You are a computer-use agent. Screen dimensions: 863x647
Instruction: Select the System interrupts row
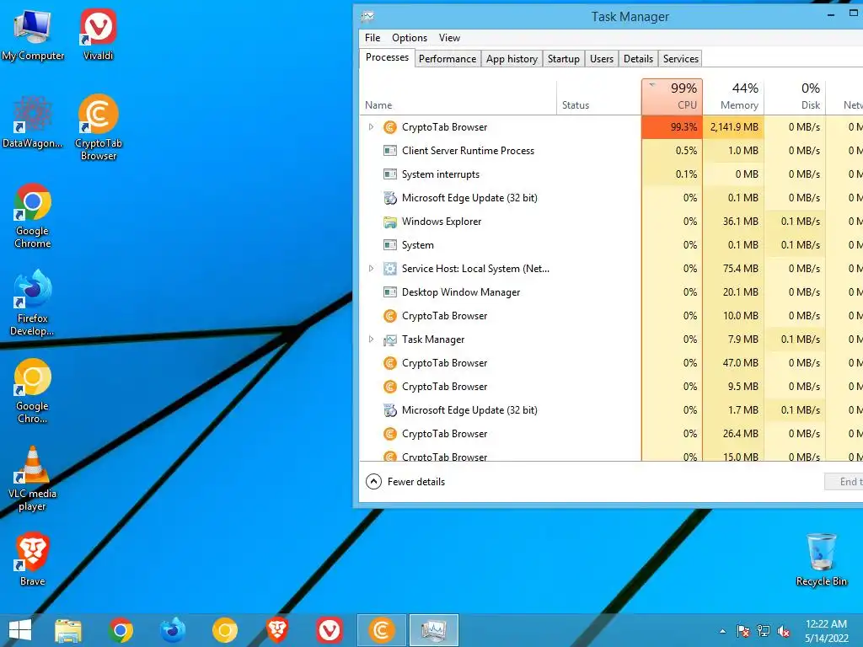[611, 174]
